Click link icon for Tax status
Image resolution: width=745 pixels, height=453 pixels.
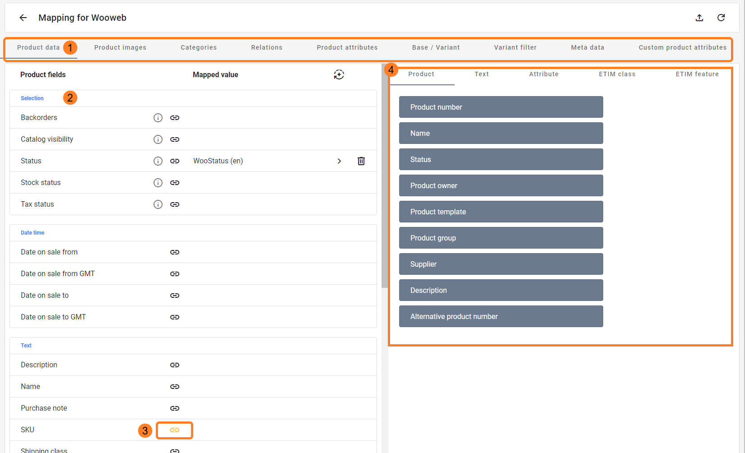coord(175,204)
